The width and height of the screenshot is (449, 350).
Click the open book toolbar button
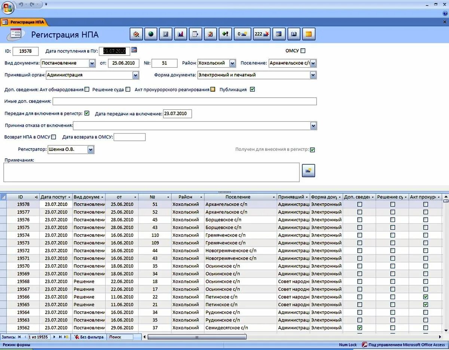point(294,34)
